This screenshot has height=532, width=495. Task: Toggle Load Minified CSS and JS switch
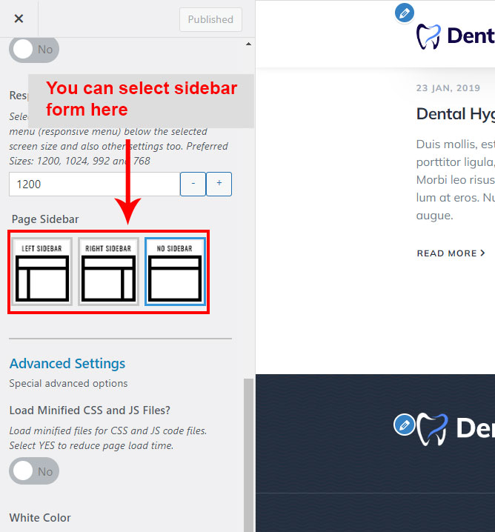coord(34,471)
